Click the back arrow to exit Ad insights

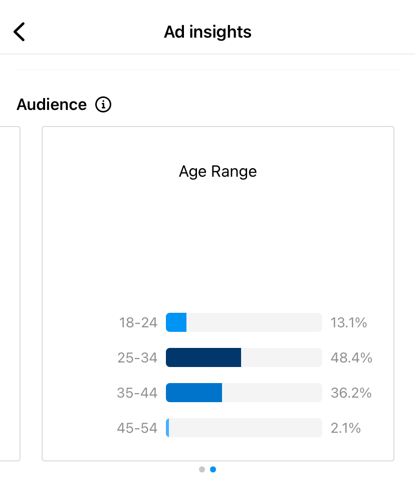click(19, 32)
